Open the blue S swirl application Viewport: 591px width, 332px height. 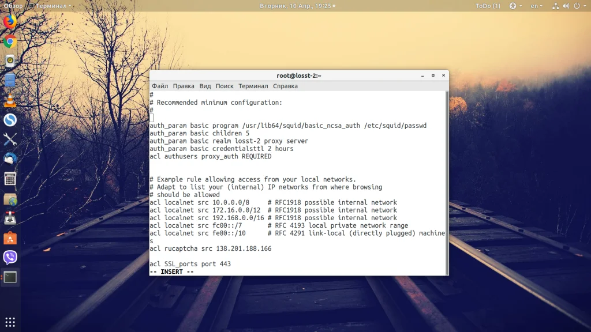coord(10,120)
